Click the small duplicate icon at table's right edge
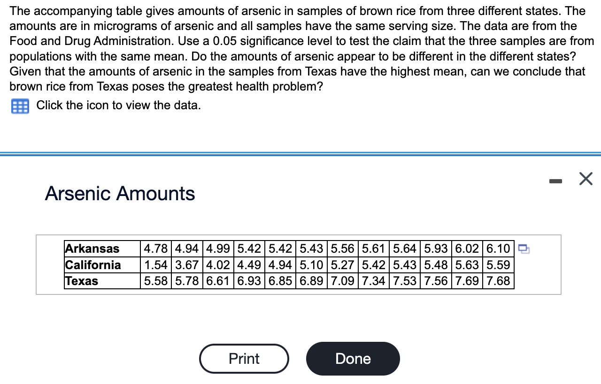 pos(524,249)
